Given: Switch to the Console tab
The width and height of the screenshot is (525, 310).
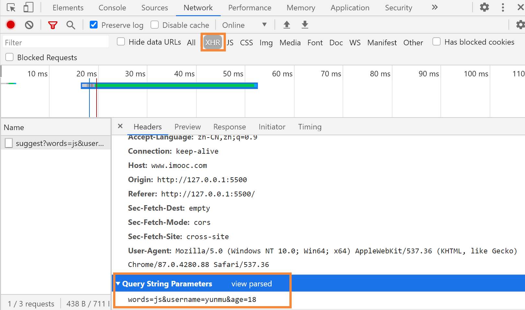Looking at the screenshot, I should pyautogui.click(x=112, y=8).
